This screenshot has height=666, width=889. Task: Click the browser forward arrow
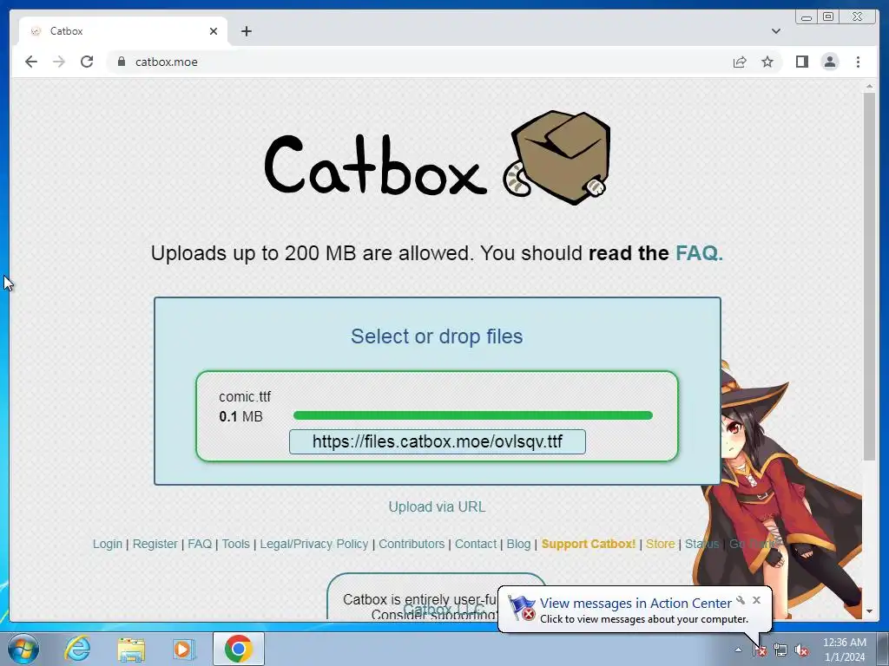coord(58,62)
